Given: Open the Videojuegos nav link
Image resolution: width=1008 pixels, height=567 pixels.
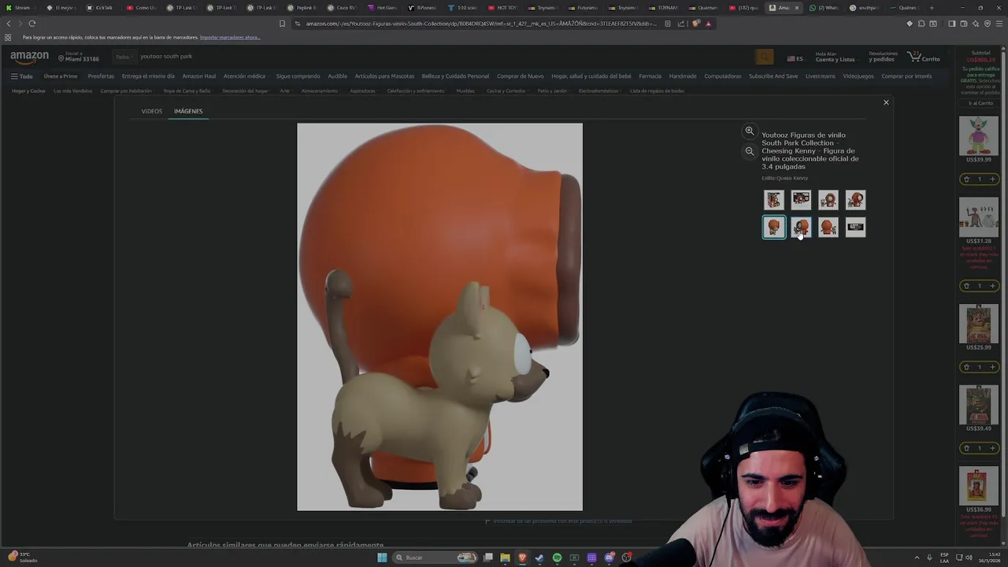Looking at the screenshot, I should click(858, 76).
